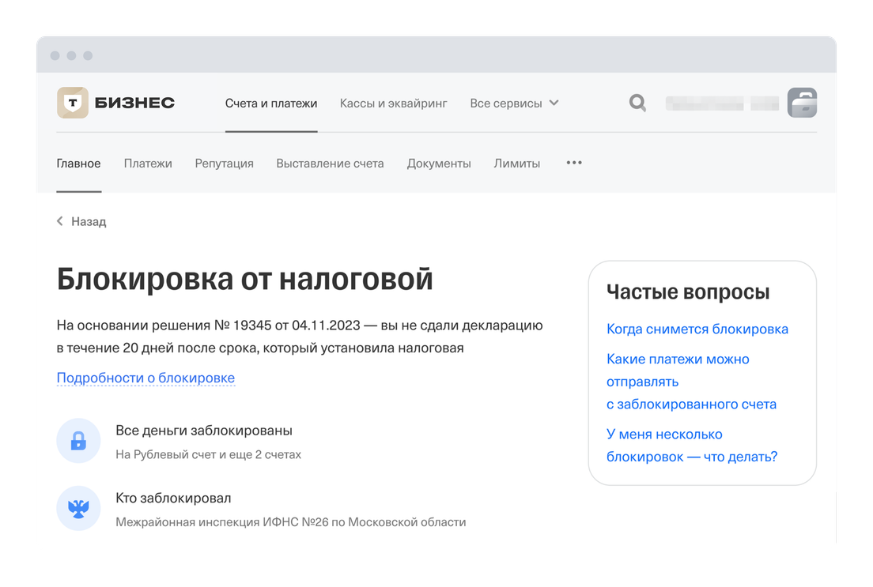
Task: Click the blue padlock icon
Action: pos(78,441)
